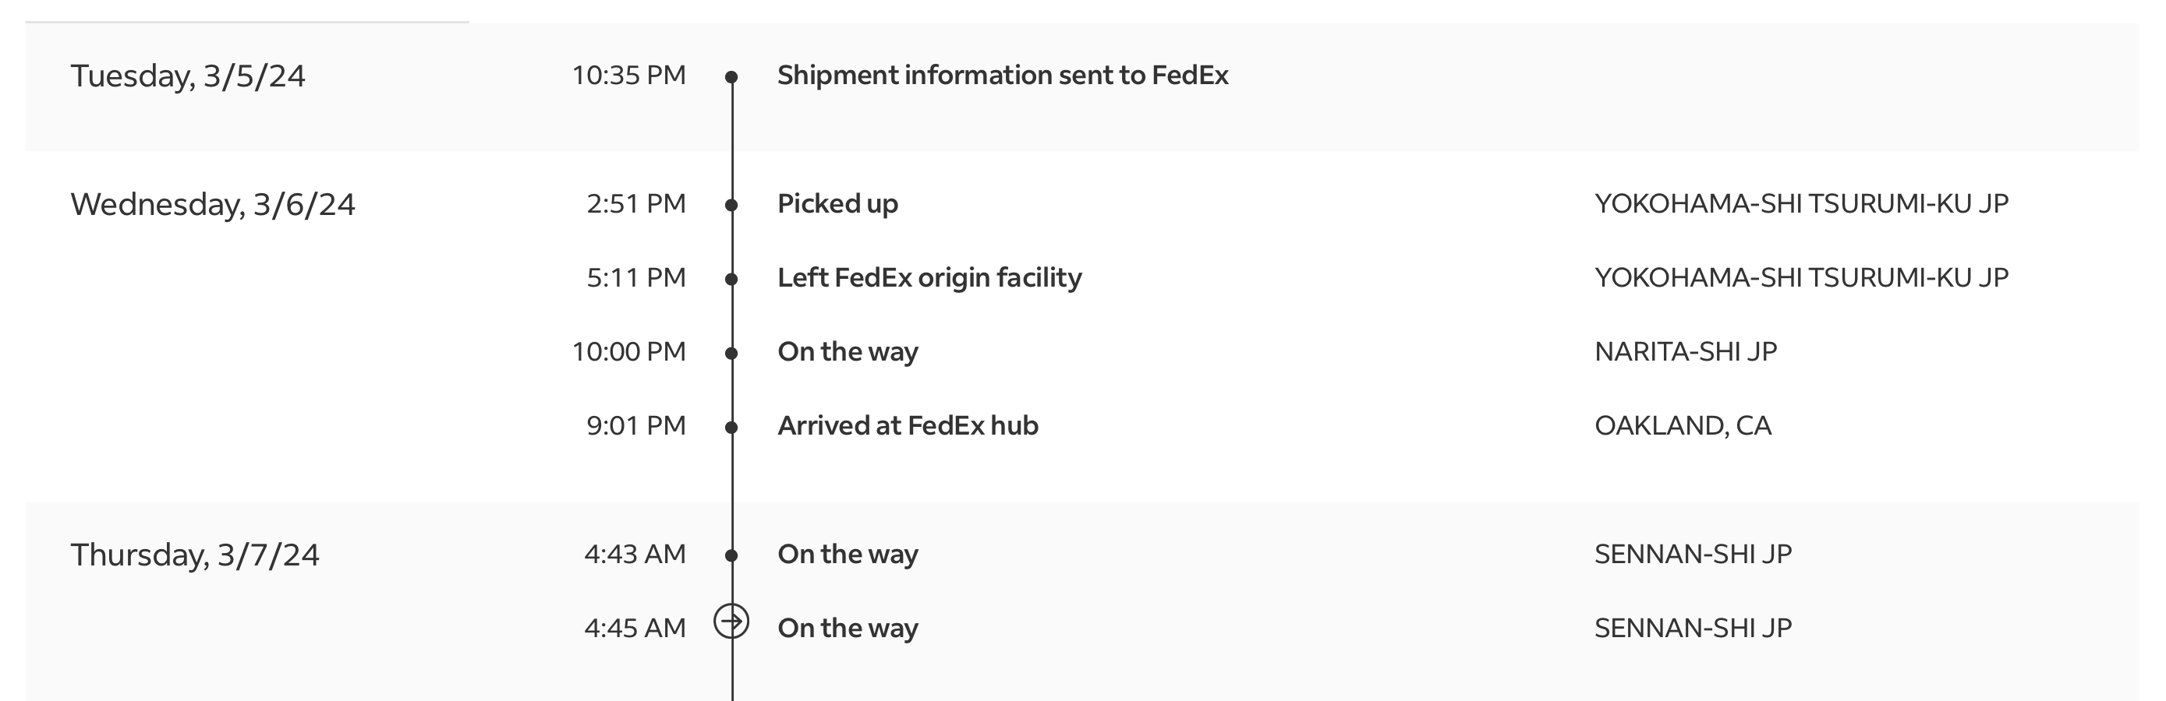Click the 9:01 PM timestamp

click(635, 425)
